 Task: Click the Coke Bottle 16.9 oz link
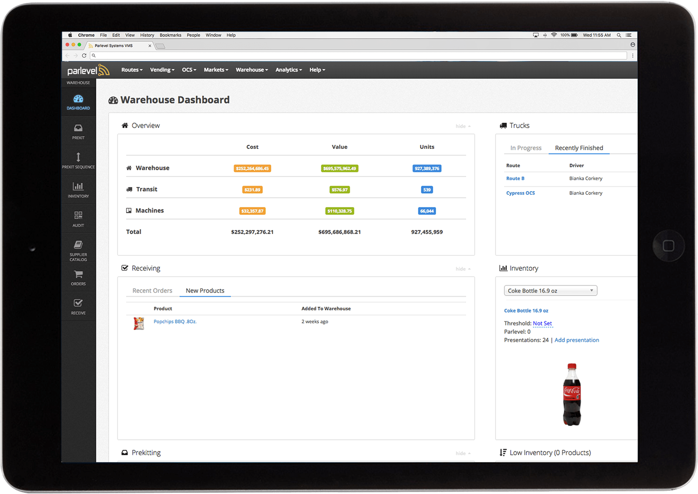pos(526,311)
